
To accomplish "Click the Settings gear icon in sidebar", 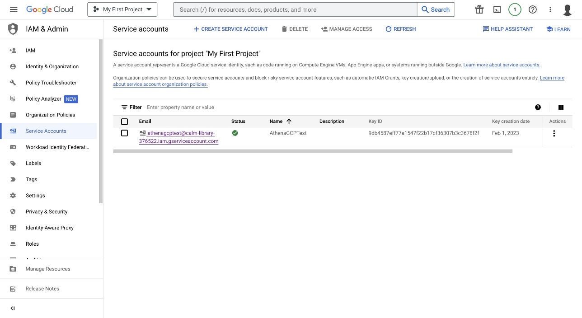I will pyautogui.click(x=13, y=196).
